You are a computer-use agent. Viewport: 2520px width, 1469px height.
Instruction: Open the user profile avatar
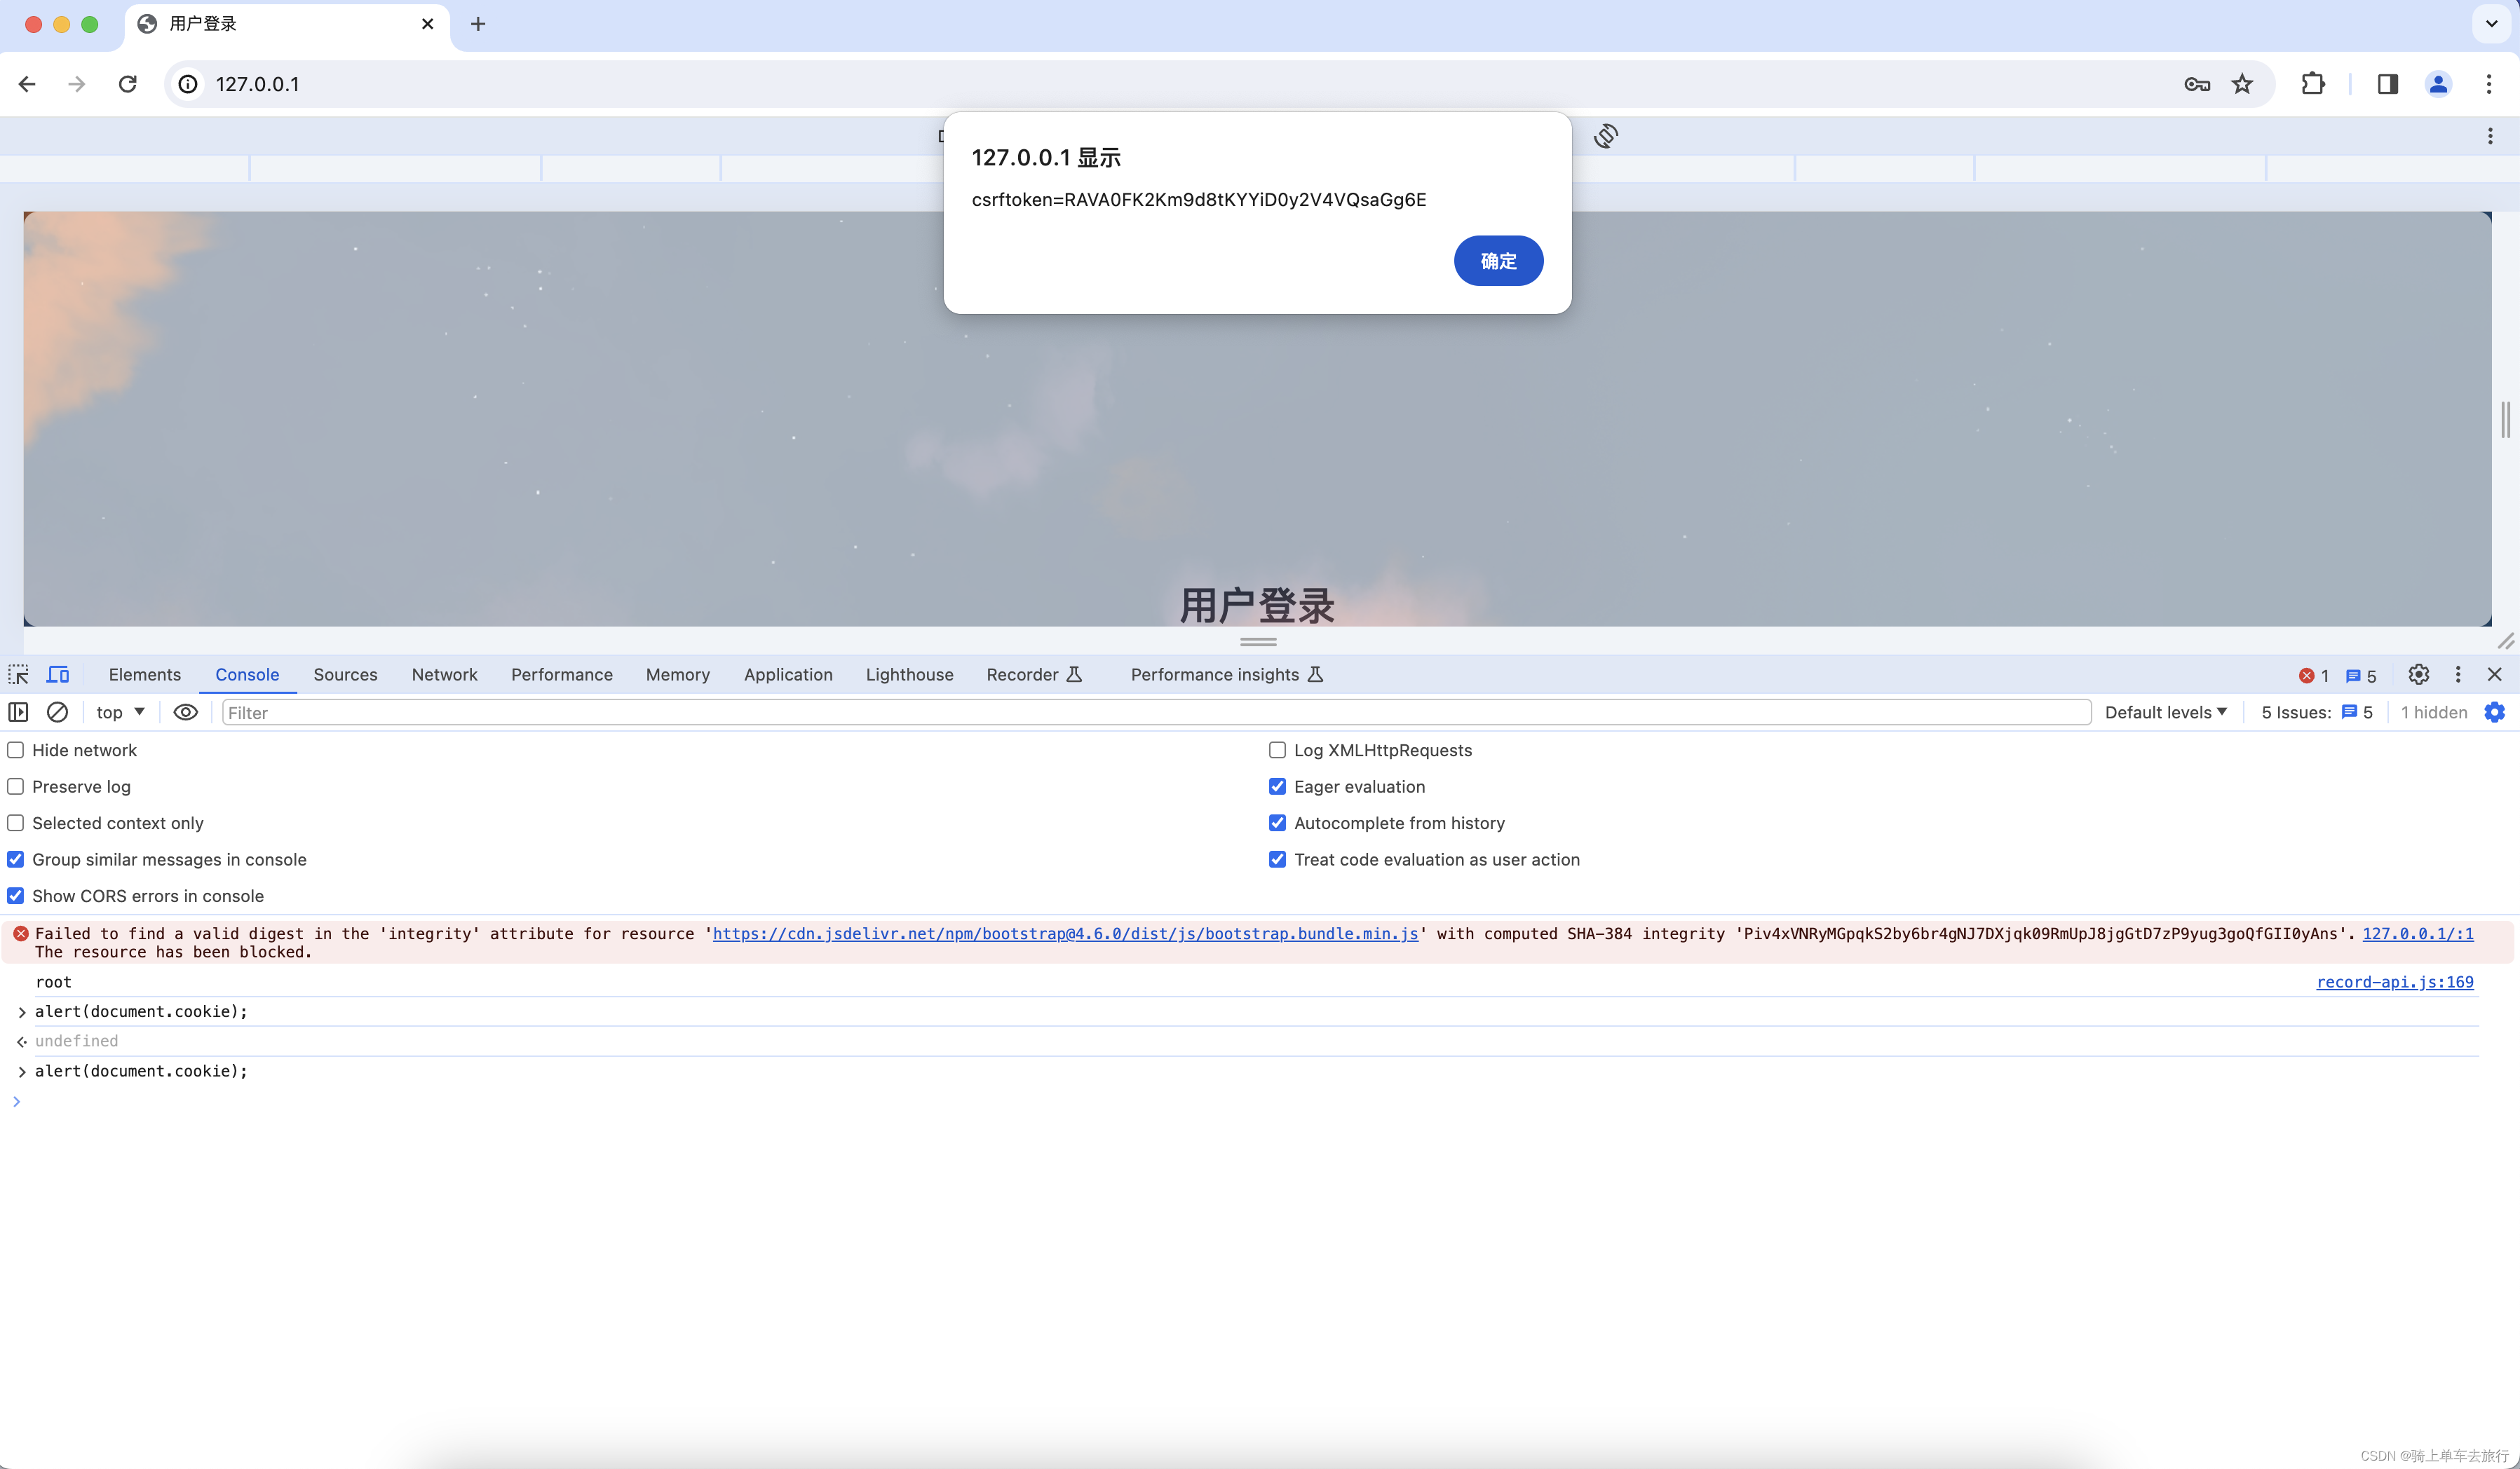click(x=2438, y=84)
